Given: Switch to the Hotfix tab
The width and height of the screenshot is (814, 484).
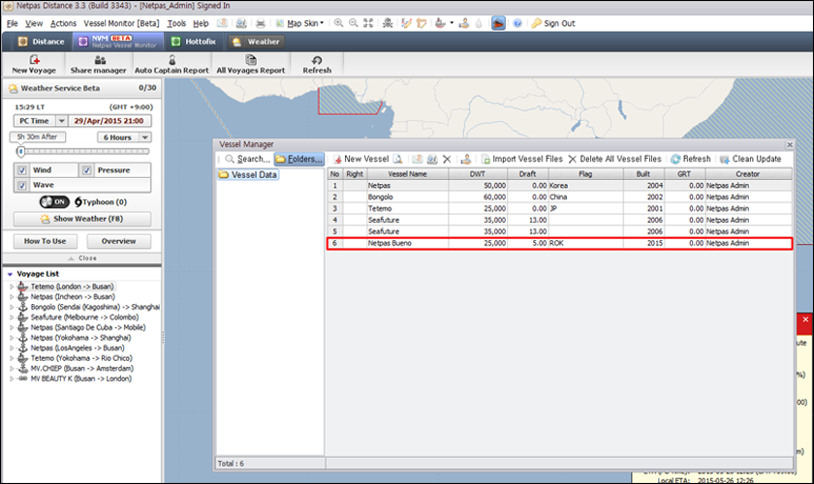Looking at the screenshot, I should [194, 42].
